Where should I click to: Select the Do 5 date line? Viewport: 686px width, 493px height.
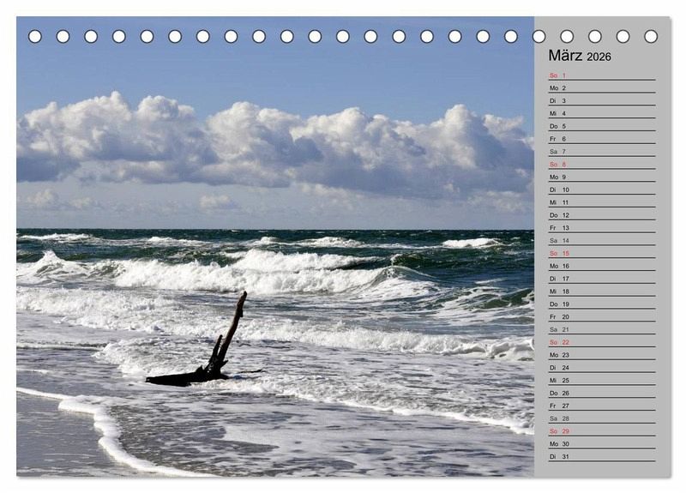click(601, 126)
